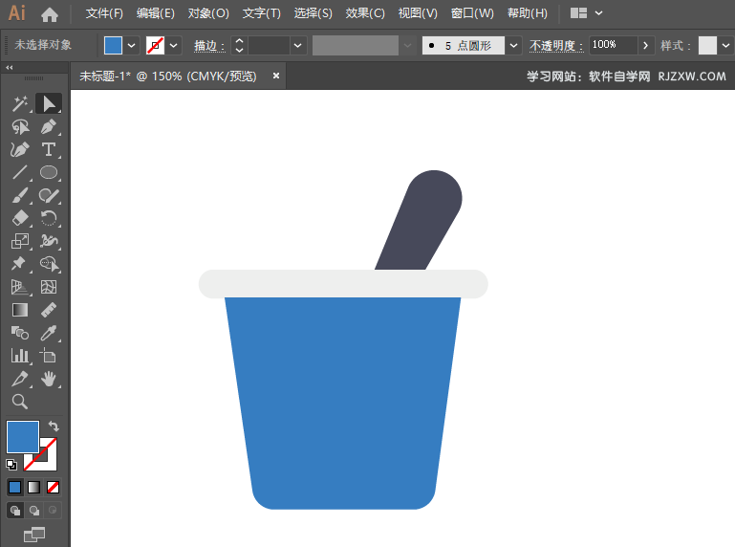
Task: Select the Gradient tool
Action: (x=20, y=310)
